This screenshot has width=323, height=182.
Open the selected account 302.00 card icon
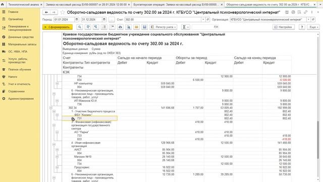tap(208, 20)
